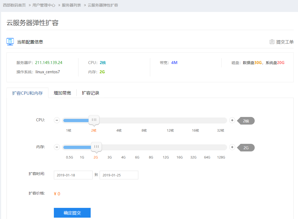Open the 提交工单 link
The height and width of the screenshot is (219, 298).
(x=285, y=42)
